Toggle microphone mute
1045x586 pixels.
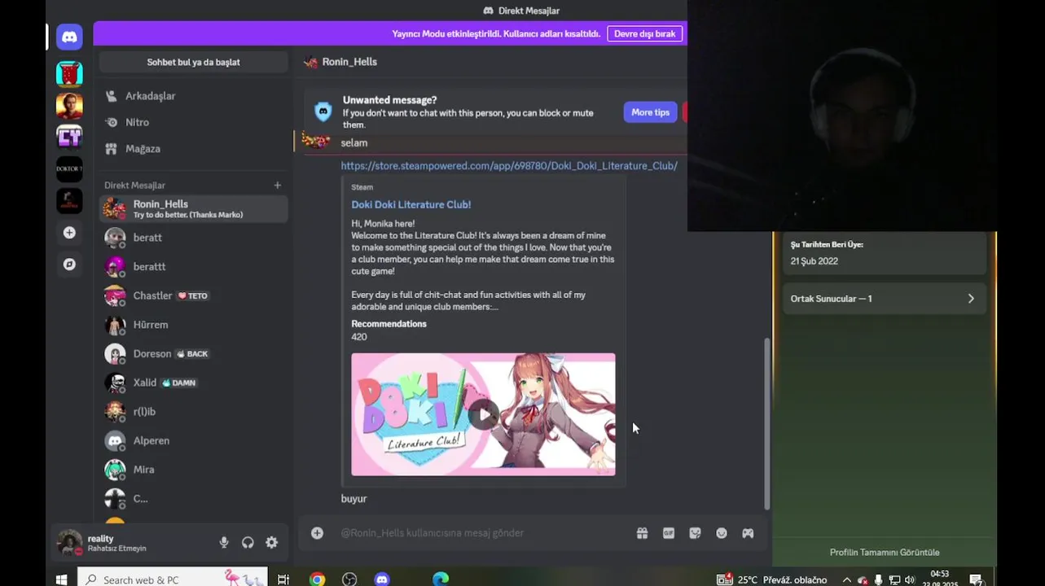coord(224,543)
